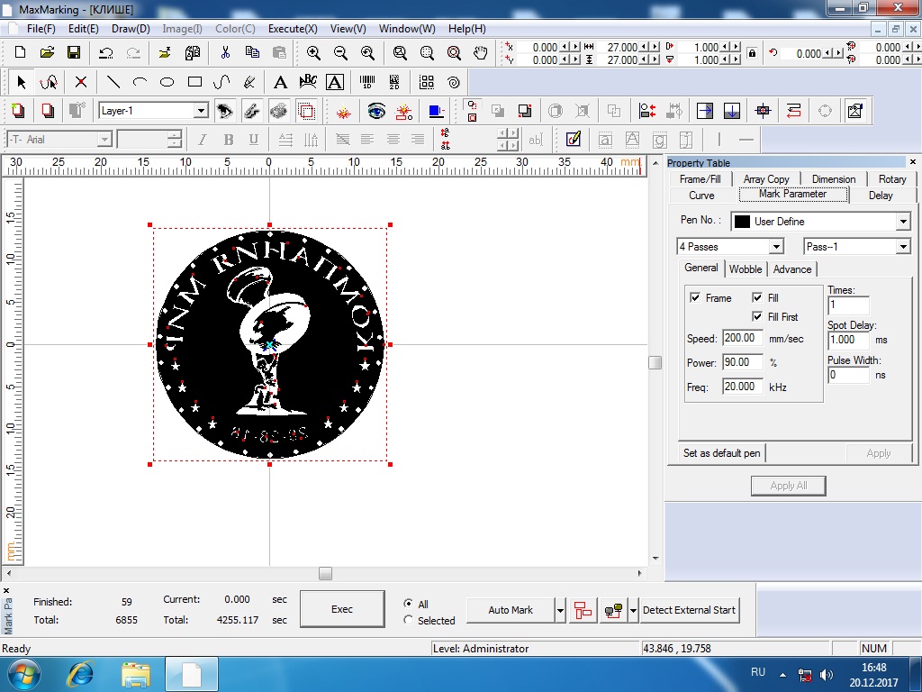
Task: Pick the text tool (letter A)
Action: click(x=280, y=82)
